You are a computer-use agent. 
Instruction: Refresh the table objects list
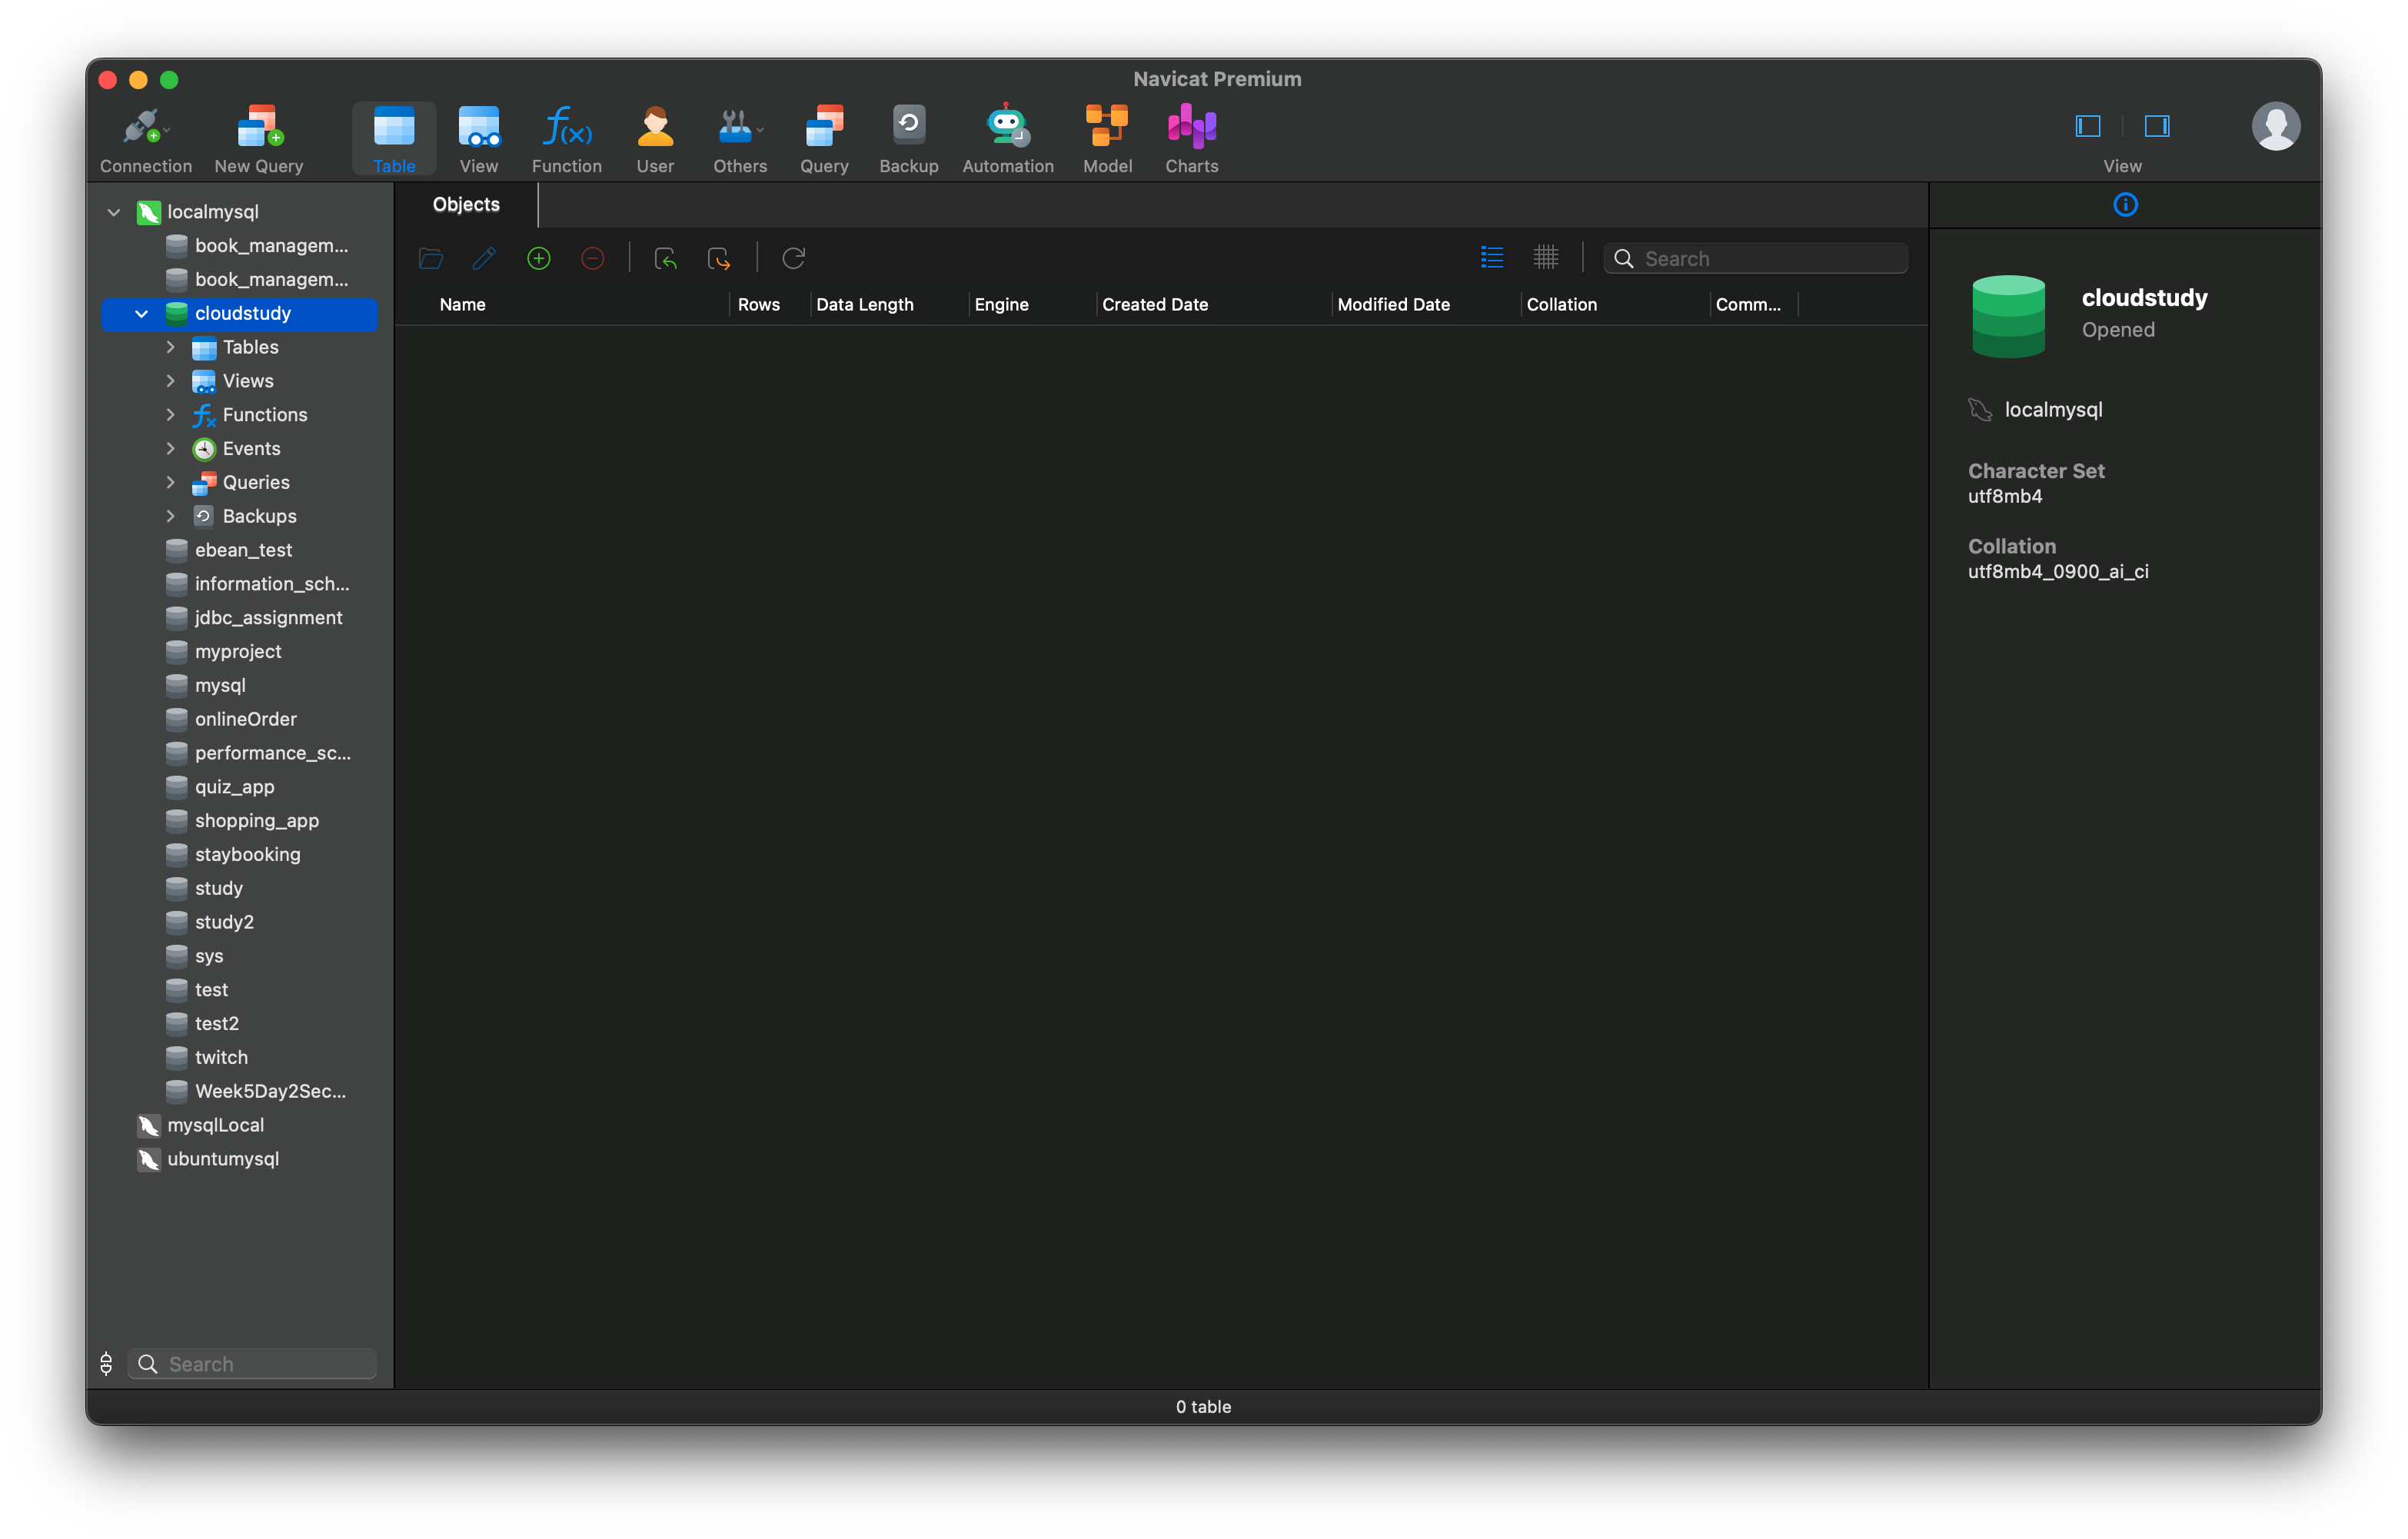point(793,258)
